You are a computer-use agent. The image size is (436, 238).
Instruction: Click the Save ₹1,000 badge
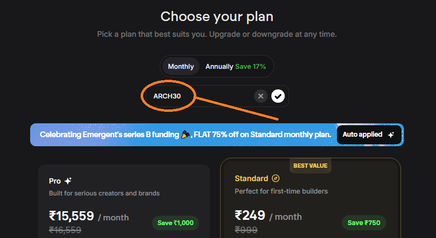(175, 223)
